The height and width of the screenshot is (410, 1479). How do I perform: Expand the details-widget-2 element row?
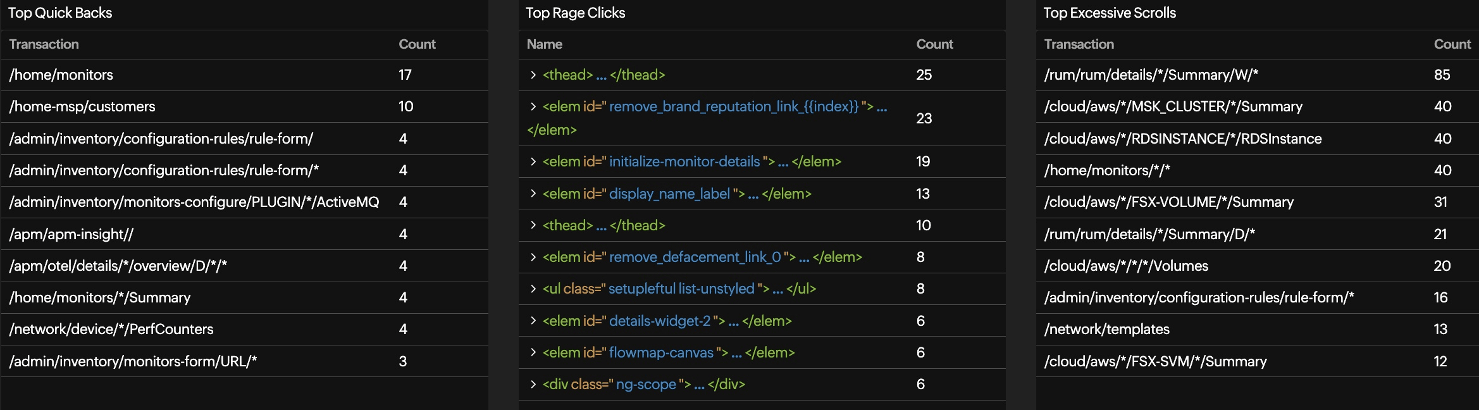(533, 321)
